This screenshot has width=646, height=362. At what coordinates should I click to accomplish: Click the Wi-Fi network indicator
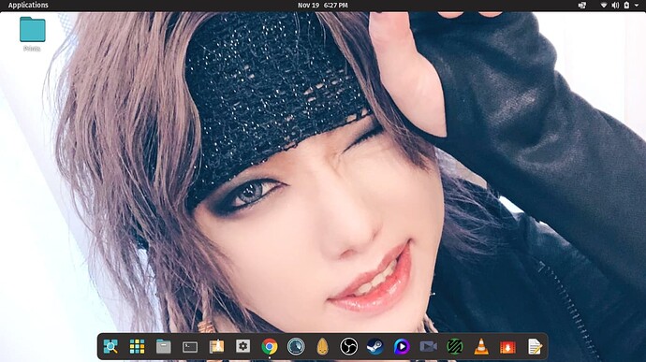(604, 6)
